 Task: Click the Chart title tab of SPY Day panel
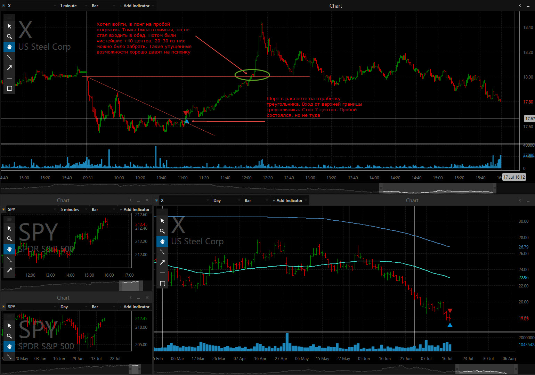click(x=63, y=298)
